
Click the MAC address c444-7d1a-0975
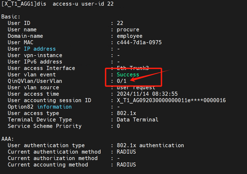point(139,42)
